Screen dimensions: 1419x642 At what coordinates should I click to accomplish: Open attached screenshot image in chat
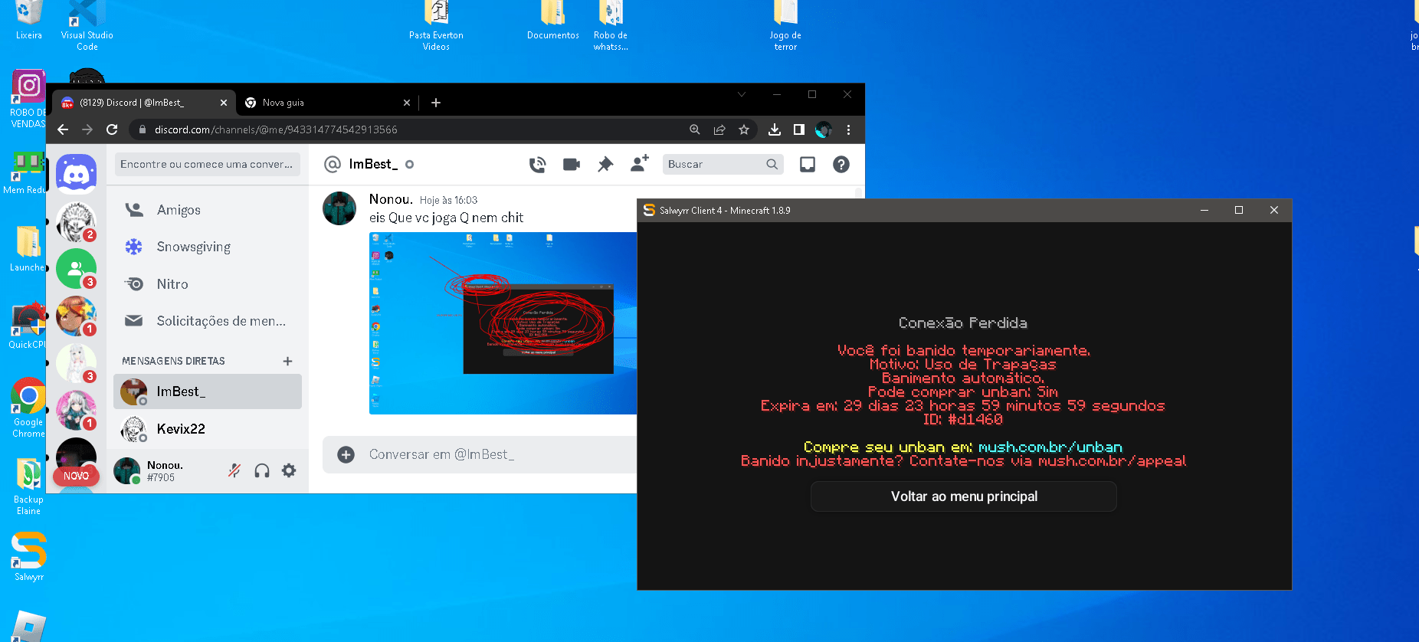tap(503, 323)
